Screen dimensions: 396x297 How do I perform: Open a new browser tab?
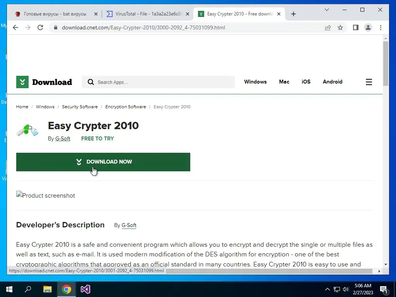pos(293,14)
